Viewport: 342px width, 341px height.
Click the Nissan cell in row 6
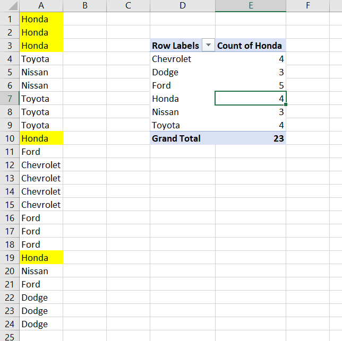[x=41, y=85]
